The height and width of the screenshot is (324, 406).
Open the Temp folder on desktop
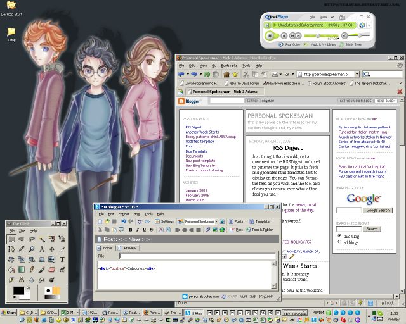click(x=11, y=35)
